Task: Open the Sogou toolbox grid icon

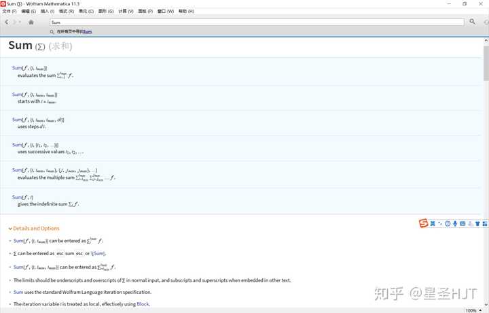Action: point(485,224)
